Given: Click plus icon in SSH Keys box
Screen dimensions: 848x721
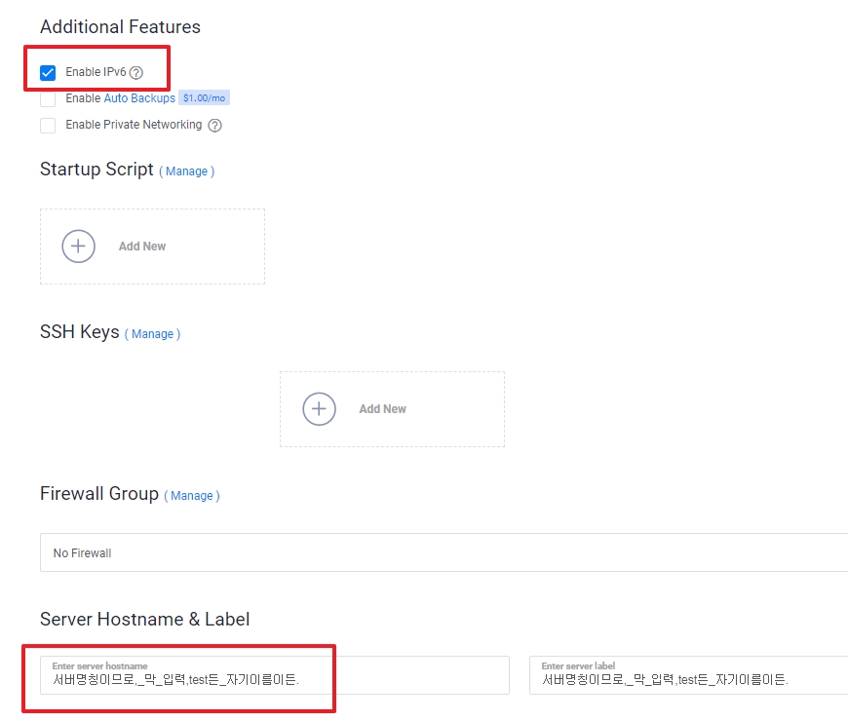Looking at the screenshot, I should click(x=319, y=409).
